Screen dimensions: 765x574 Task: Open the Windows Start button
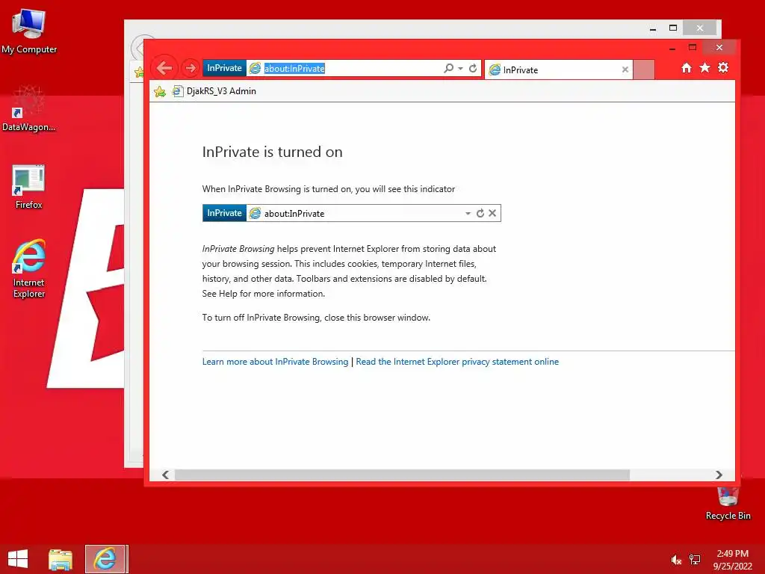tap(18, 559)
